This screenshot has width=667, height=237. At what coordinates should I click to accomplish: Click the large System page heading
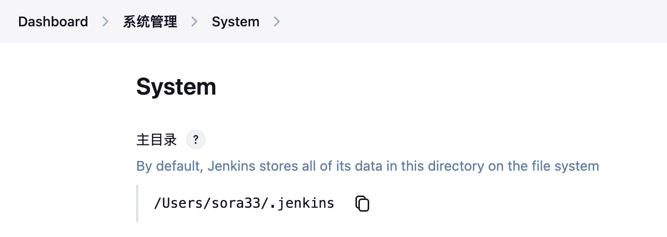point(176,87)
